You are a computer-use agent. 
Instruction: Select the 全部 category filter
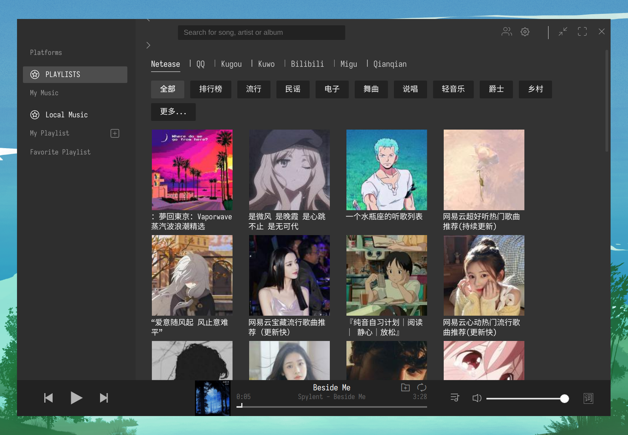coord(168,89)
